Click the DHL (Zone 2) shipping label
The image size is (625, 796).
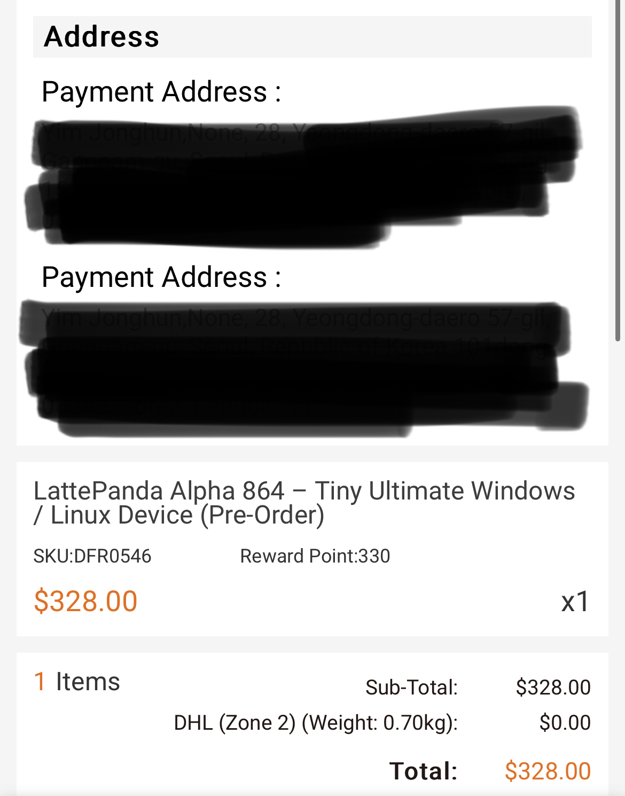(x=316, y=723)
